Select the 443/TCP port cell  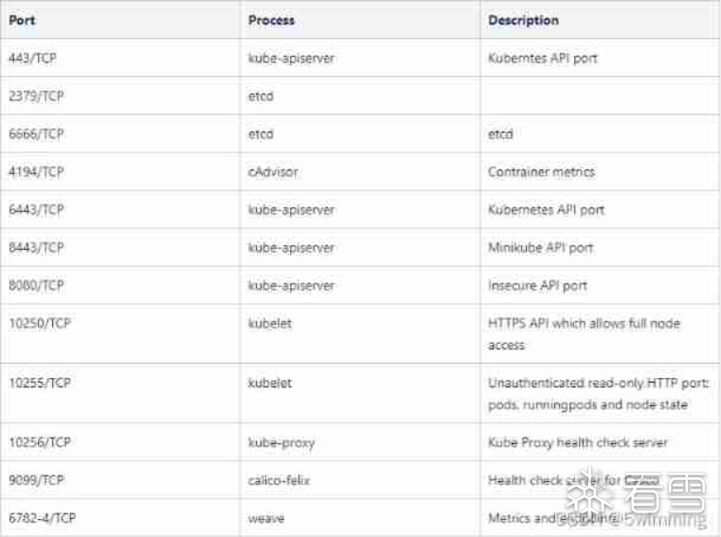pos(36,58)
